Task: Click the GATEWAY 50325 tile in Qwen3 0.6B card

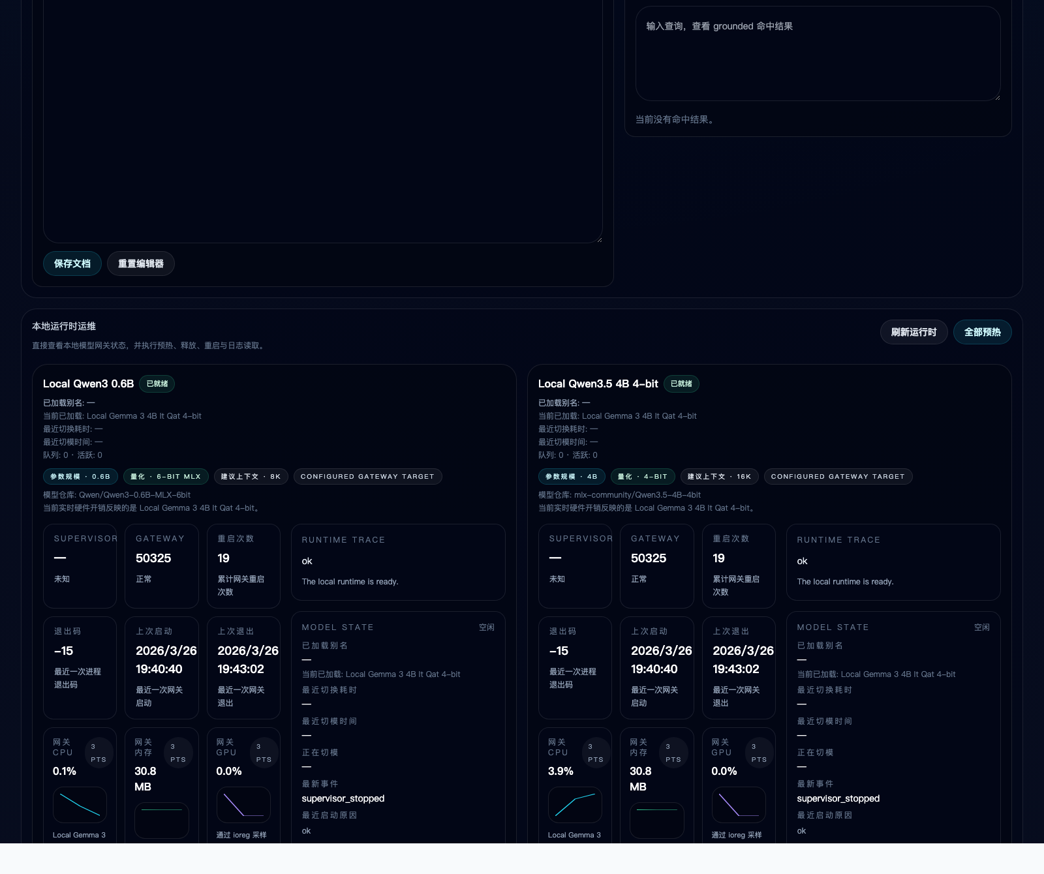Action: click(162, 566)
